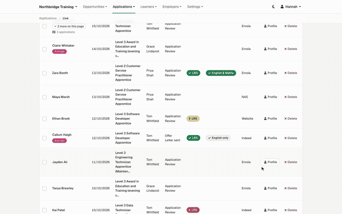The width and height of the screenshot is (342, 214).
Task: Click date 11/10/2026 in Jayden Ali row
Action: [x=101, y=162]
